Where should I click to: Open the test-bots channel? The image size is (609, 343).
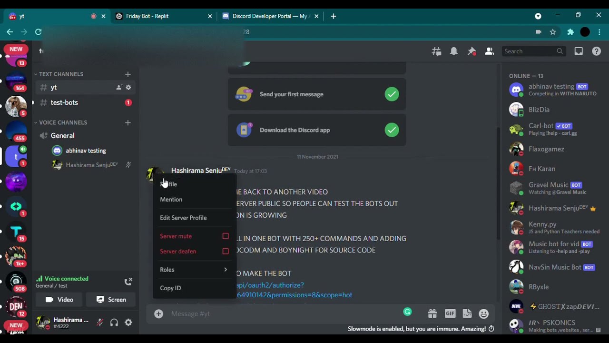(x=85, y=102)
